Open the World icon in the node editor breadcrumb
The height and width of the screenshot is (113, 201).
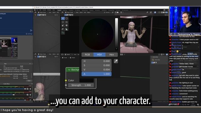(x=70, y=58)
